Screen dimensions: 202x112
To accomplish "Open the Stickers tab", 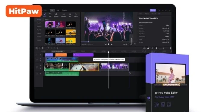I will [56, 15].
